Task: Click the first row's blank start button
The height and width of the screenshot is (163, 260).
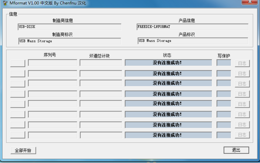Action: 17,63
